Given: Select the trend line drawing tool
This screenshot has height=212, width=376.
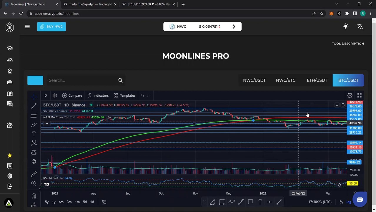Looking at the screenshot, I should (34, 106).
